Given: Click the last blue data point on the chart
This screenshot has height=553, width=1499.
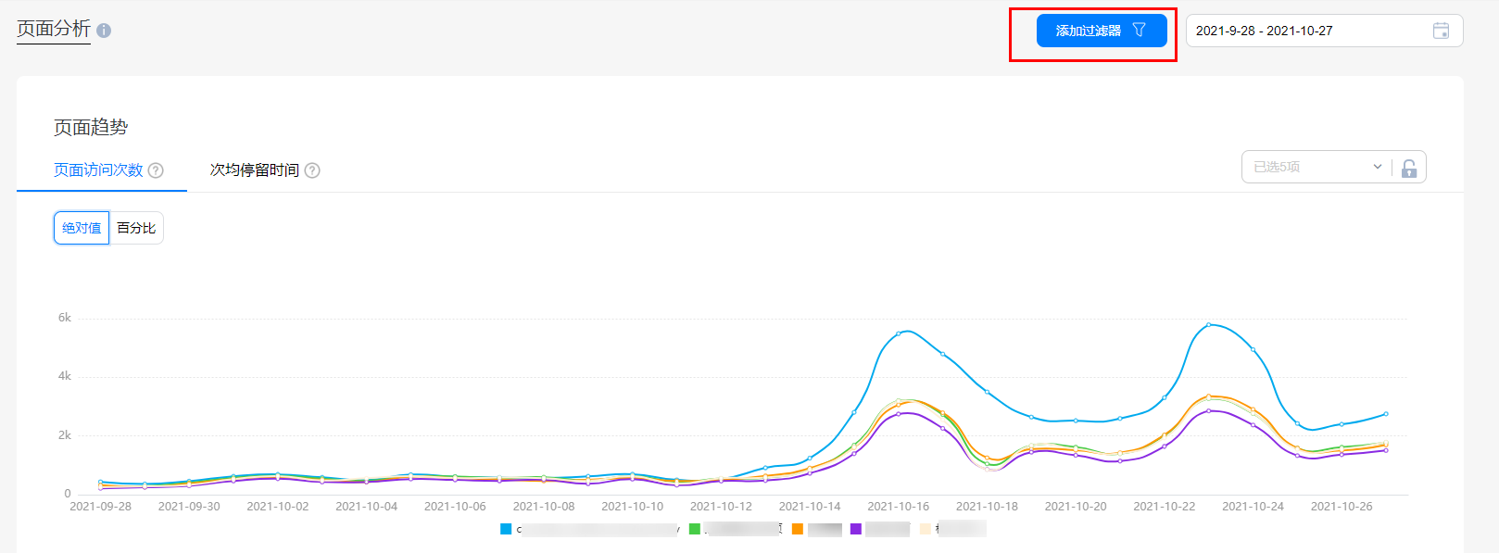Looking at the screenshot, I should [x=1386, y=414].
